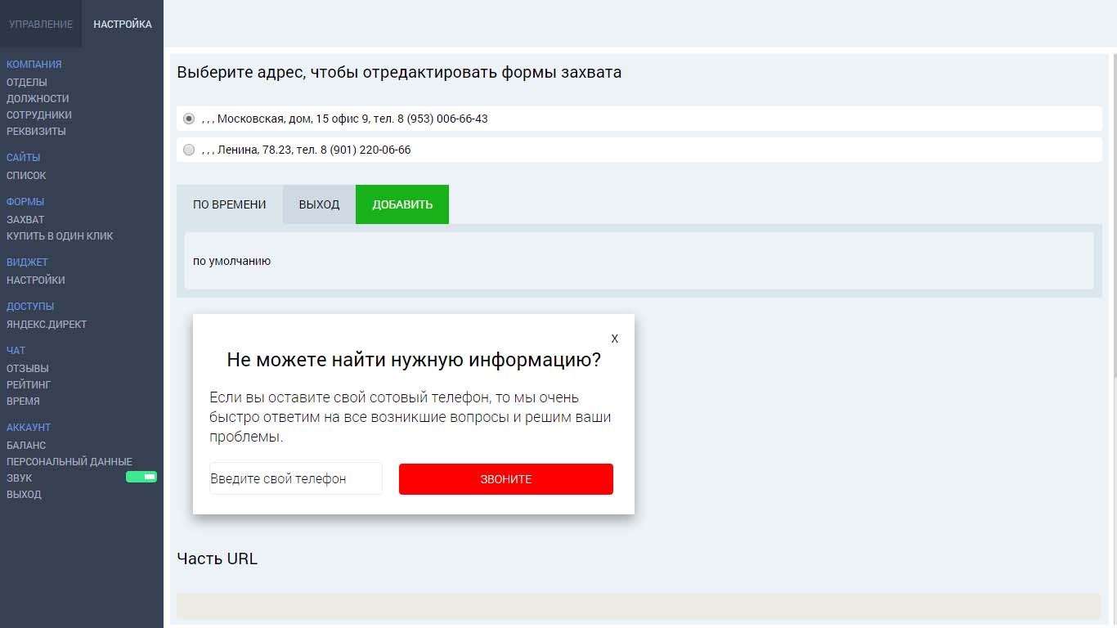Open Купить в один клик page
The image size is (1117, 628).
click(x=60, y=236)
